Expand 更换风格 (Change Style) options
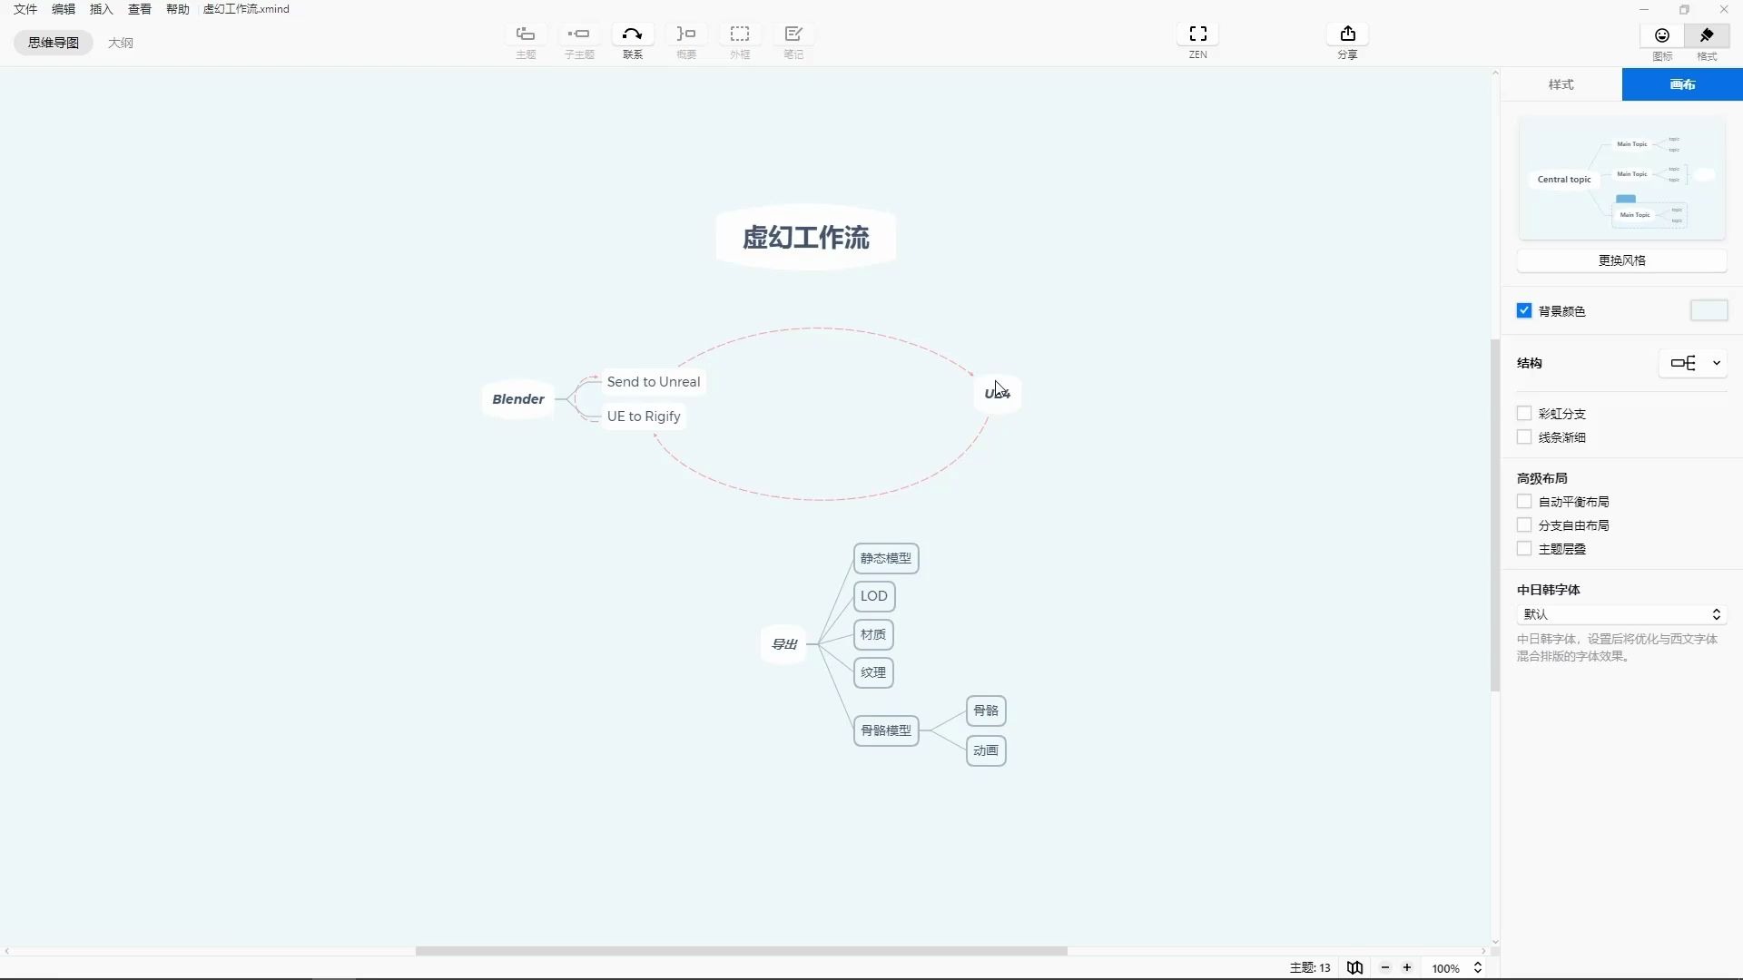This screenshot has height=980, width=1743. pyautogui.click(x=1622, y=260)
